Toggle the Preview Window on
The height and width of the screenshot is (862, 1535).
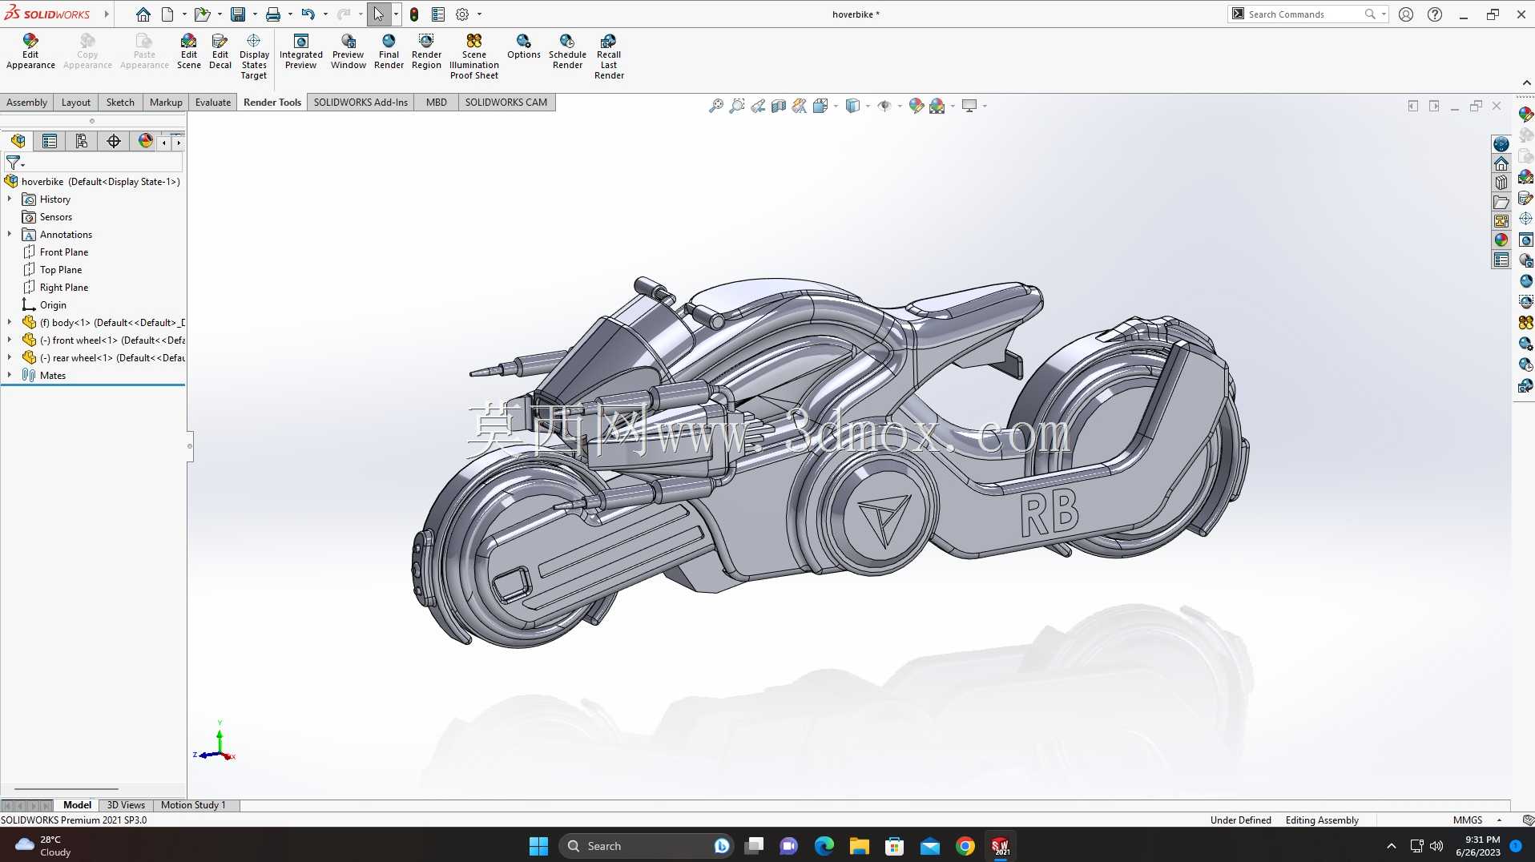click(x=348, y=52)
